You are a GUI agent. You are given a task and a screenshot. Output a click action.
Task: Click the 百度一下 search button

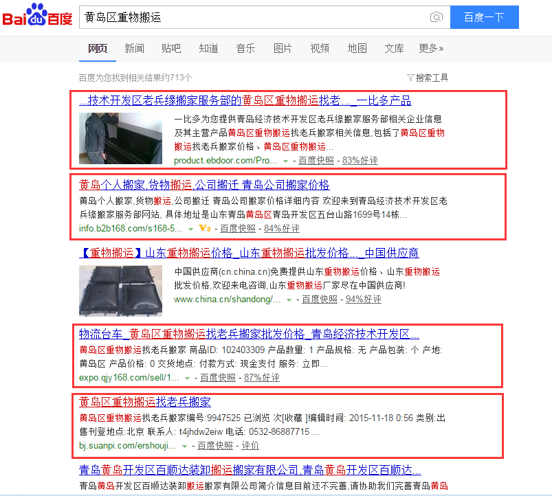[485, 17]
